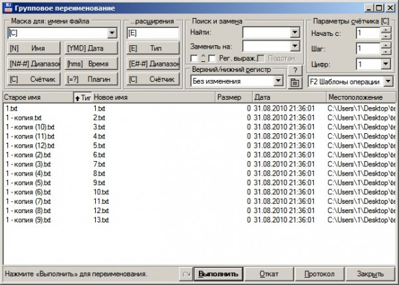
Task: Open the Без изменения case dropdown
Action: [278, 81]
